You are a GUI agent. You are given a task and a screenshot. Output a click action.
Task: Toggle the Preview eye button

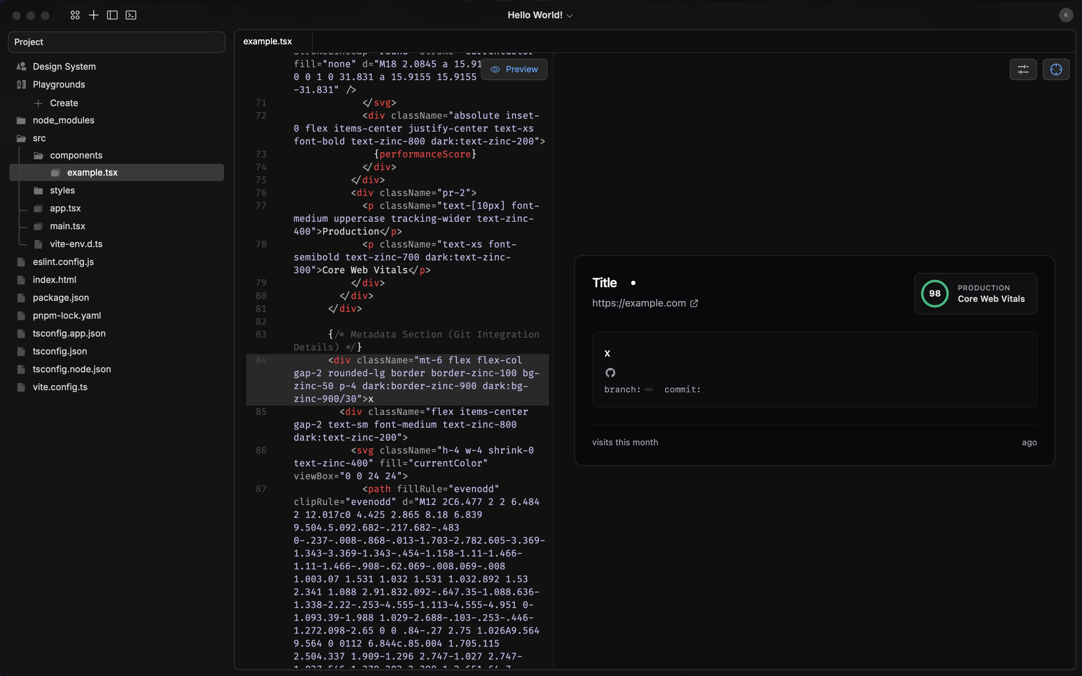[514, 69]
